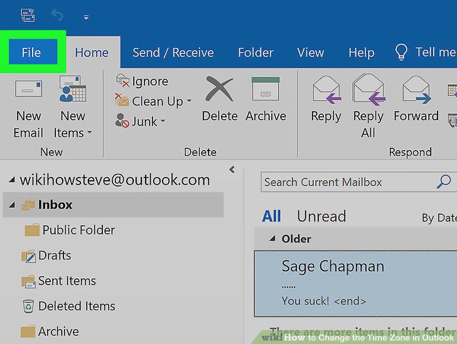Click the Forward envelope icon
The width and height of the screenshot is (457, 344).
pyautogui.click(x=416, y=90)
